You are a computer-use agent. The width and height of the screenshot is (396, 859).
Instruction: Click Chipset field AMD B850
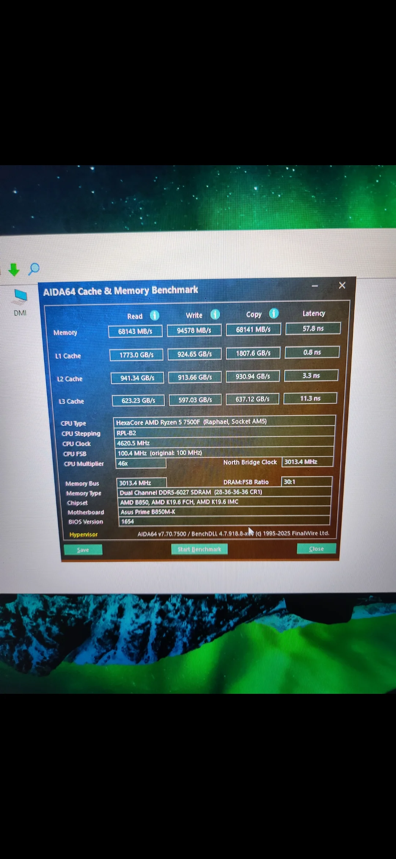point(224,501)
